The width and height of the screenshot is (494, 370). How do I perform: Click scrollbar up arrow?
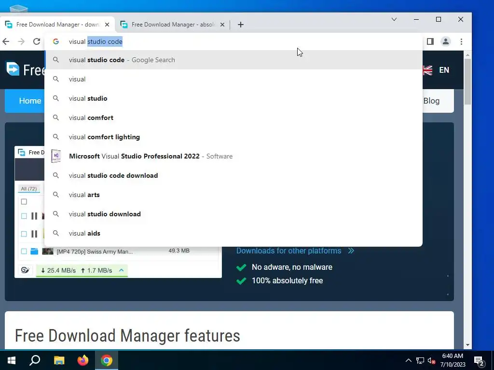coord(467,55)
